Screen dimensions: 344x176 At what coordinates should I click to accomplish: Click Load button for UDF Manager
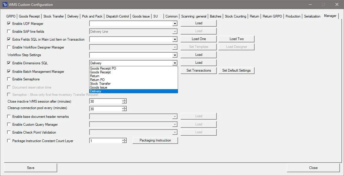coord(199,23)
